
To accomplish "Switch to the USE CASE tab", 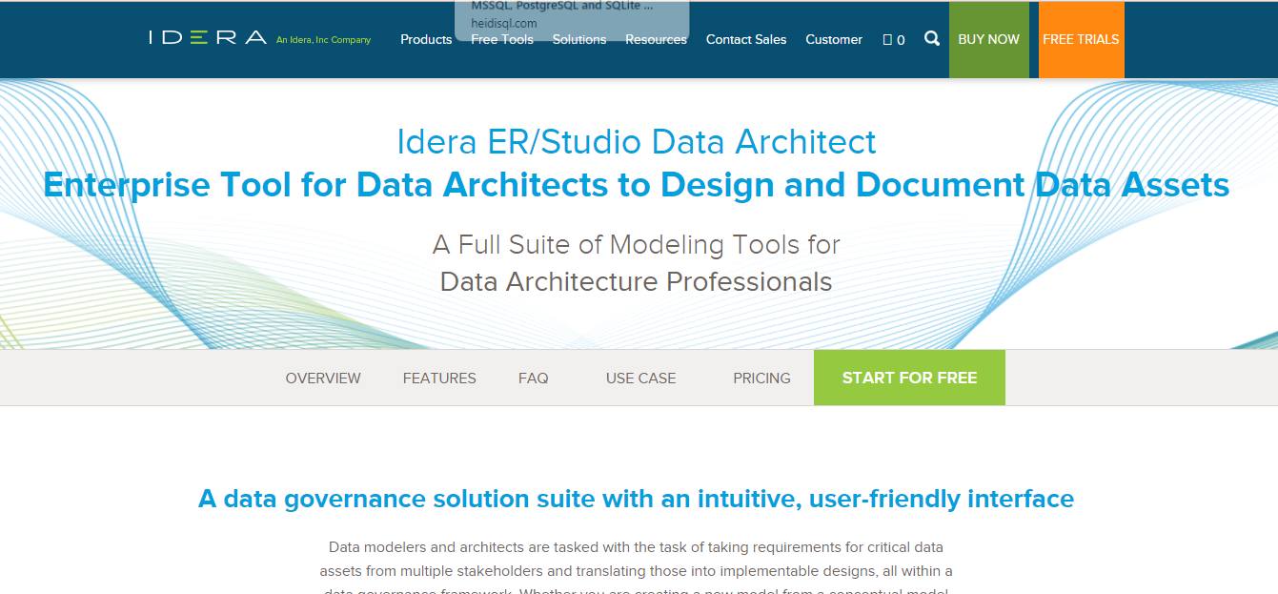I will 640,378.
